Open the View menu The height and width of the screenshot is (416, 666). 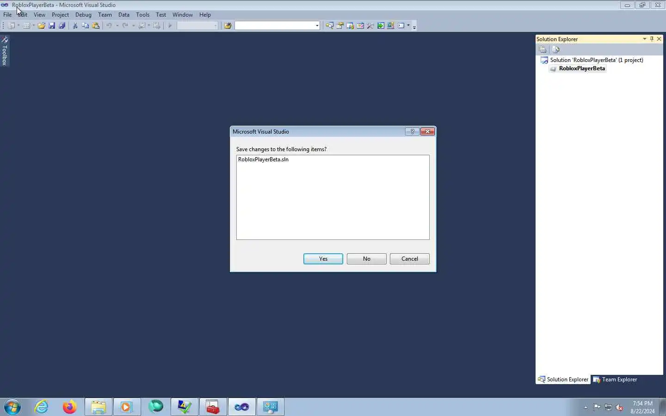[39, 15]
